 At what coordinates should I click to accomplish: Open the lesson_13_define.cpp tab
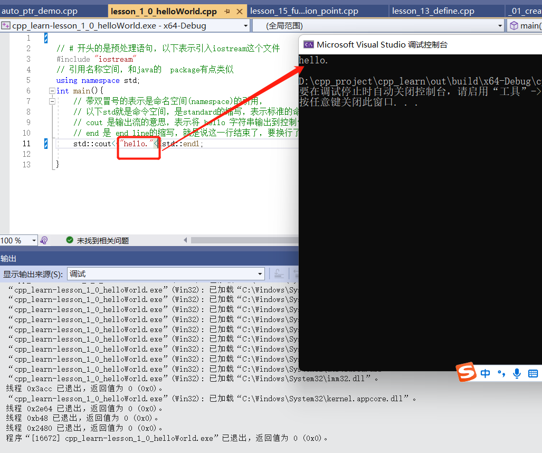433,11
